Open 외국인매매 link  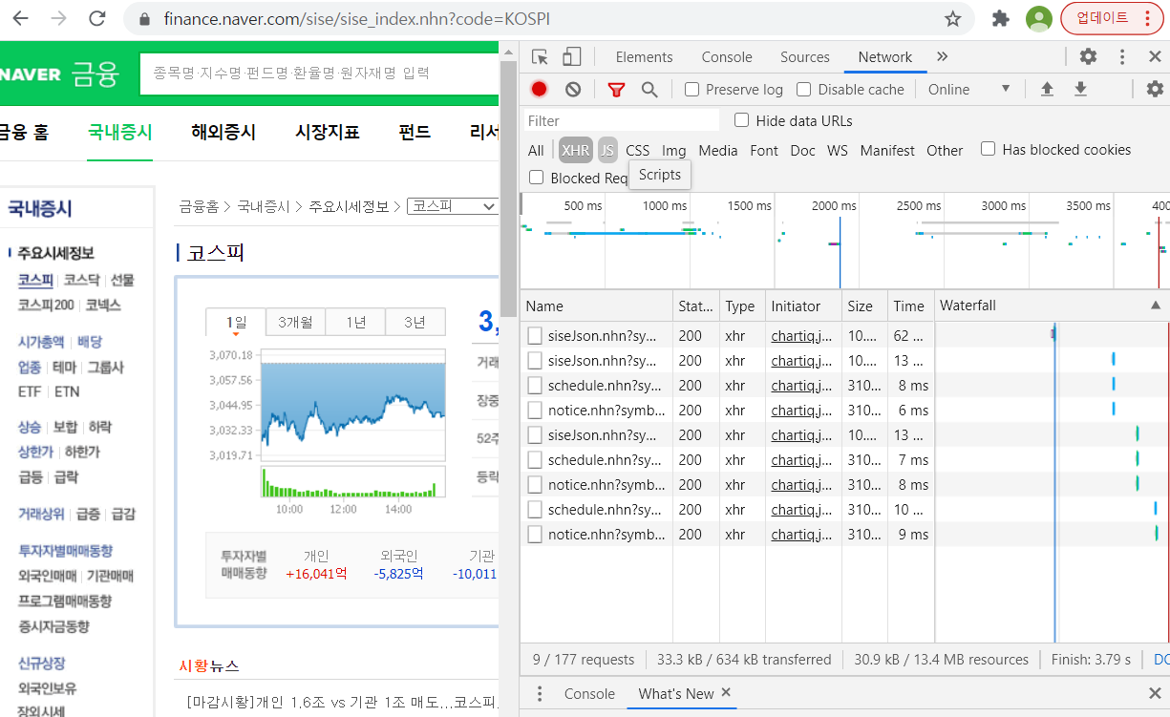pos(47,576)
